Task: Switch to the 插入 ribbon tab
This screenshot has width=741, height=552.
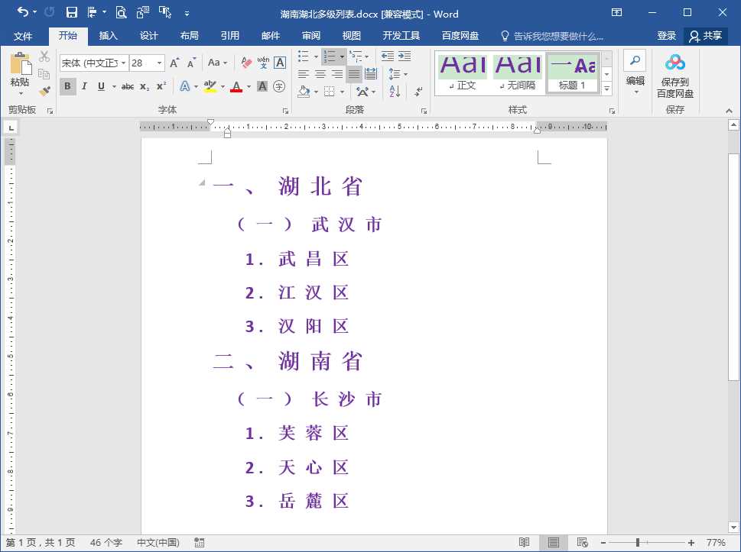Action: pyautogui.click(x=107, y=35)
